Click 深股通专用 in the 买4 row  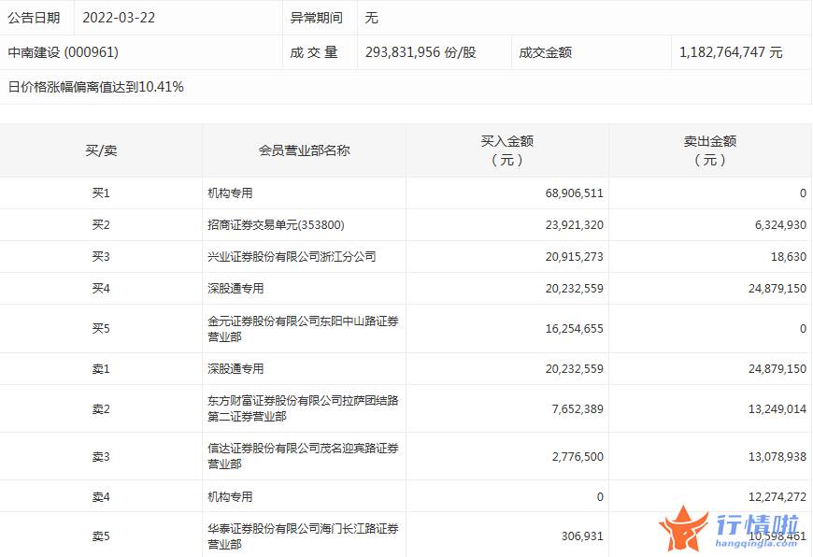pos(235,289)
